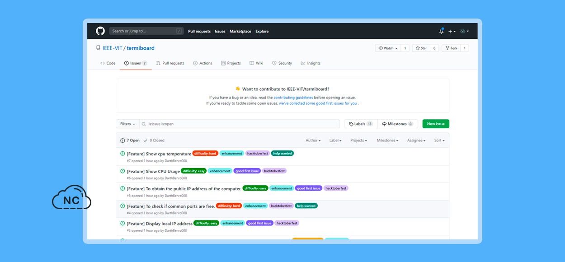Click DarthBenro008 author on issue #7

(x=176, y=161)
